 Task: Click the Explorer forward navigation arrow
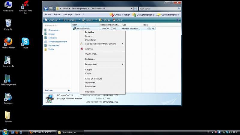(x=51, y=9)
